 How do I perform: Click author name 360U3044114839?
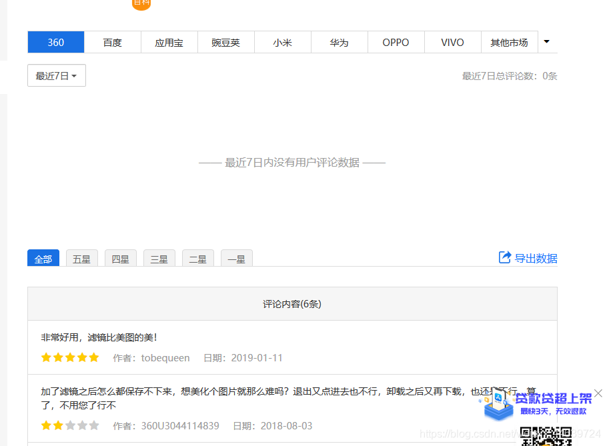[180, 426]
